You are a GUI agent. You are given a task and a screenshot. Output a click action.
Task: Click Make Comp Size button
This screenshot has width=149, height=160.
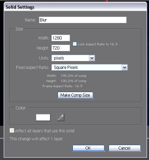75,95
